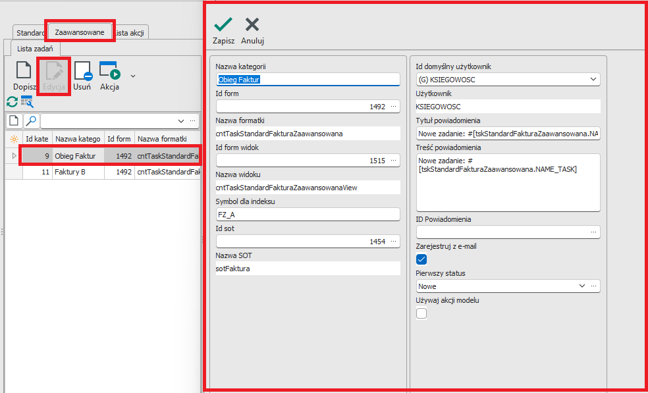
Task: Open the Lista zadań tab
Action: (36, 49)
